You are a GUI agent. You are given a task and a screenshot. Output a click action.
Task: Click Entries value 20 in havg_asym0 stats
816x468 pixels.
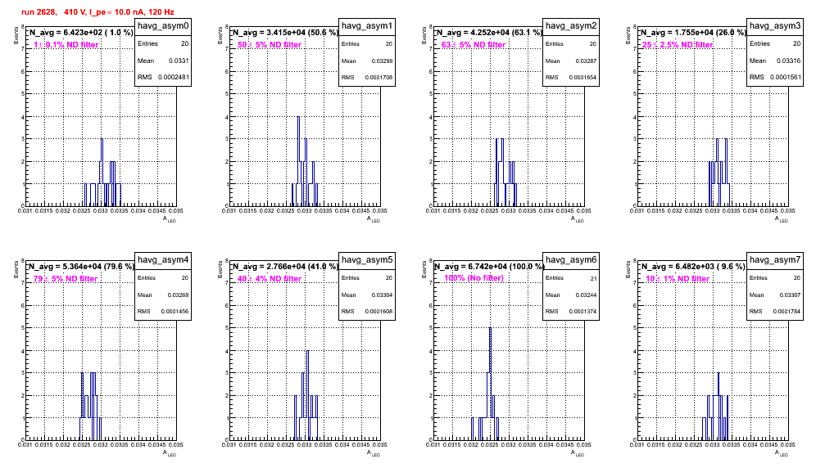pyautogui.click(x=185, y=43)
